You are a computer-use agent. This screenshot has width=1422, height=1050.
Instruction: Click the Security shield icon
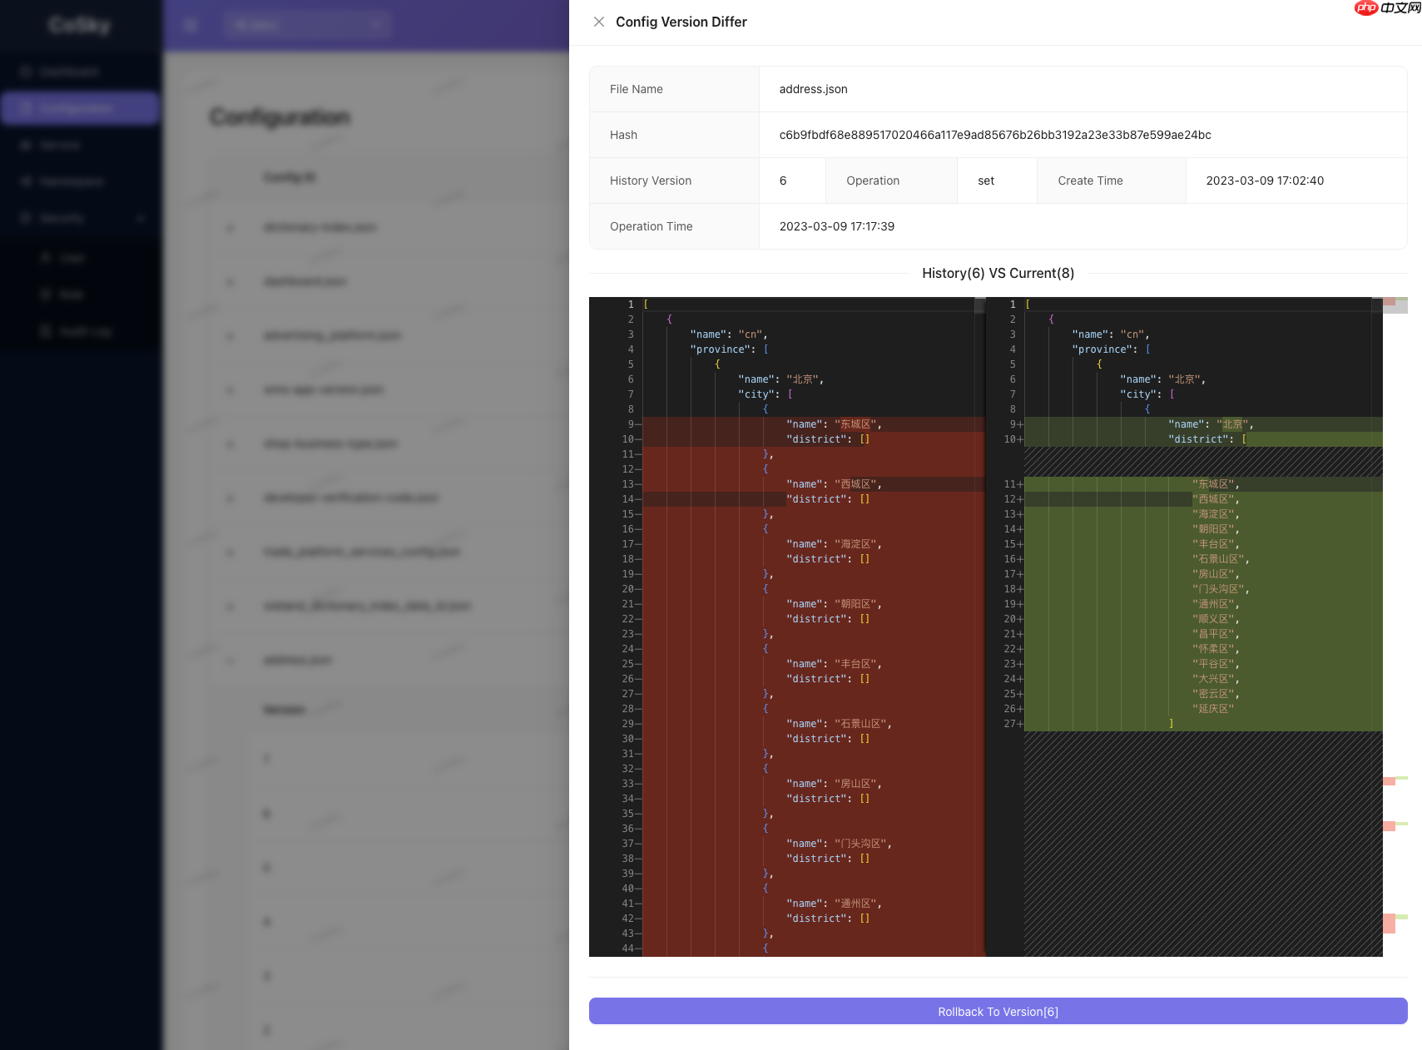(27, 218)
